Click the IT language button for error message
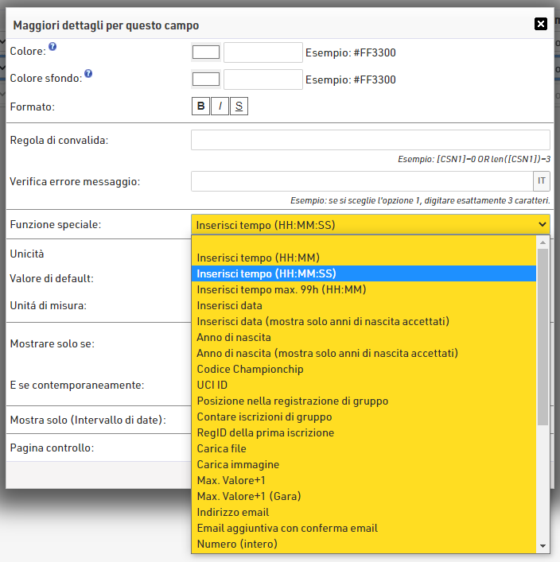Screen dimensions: 560x562 pyautogui.click(x=539, y=181)
